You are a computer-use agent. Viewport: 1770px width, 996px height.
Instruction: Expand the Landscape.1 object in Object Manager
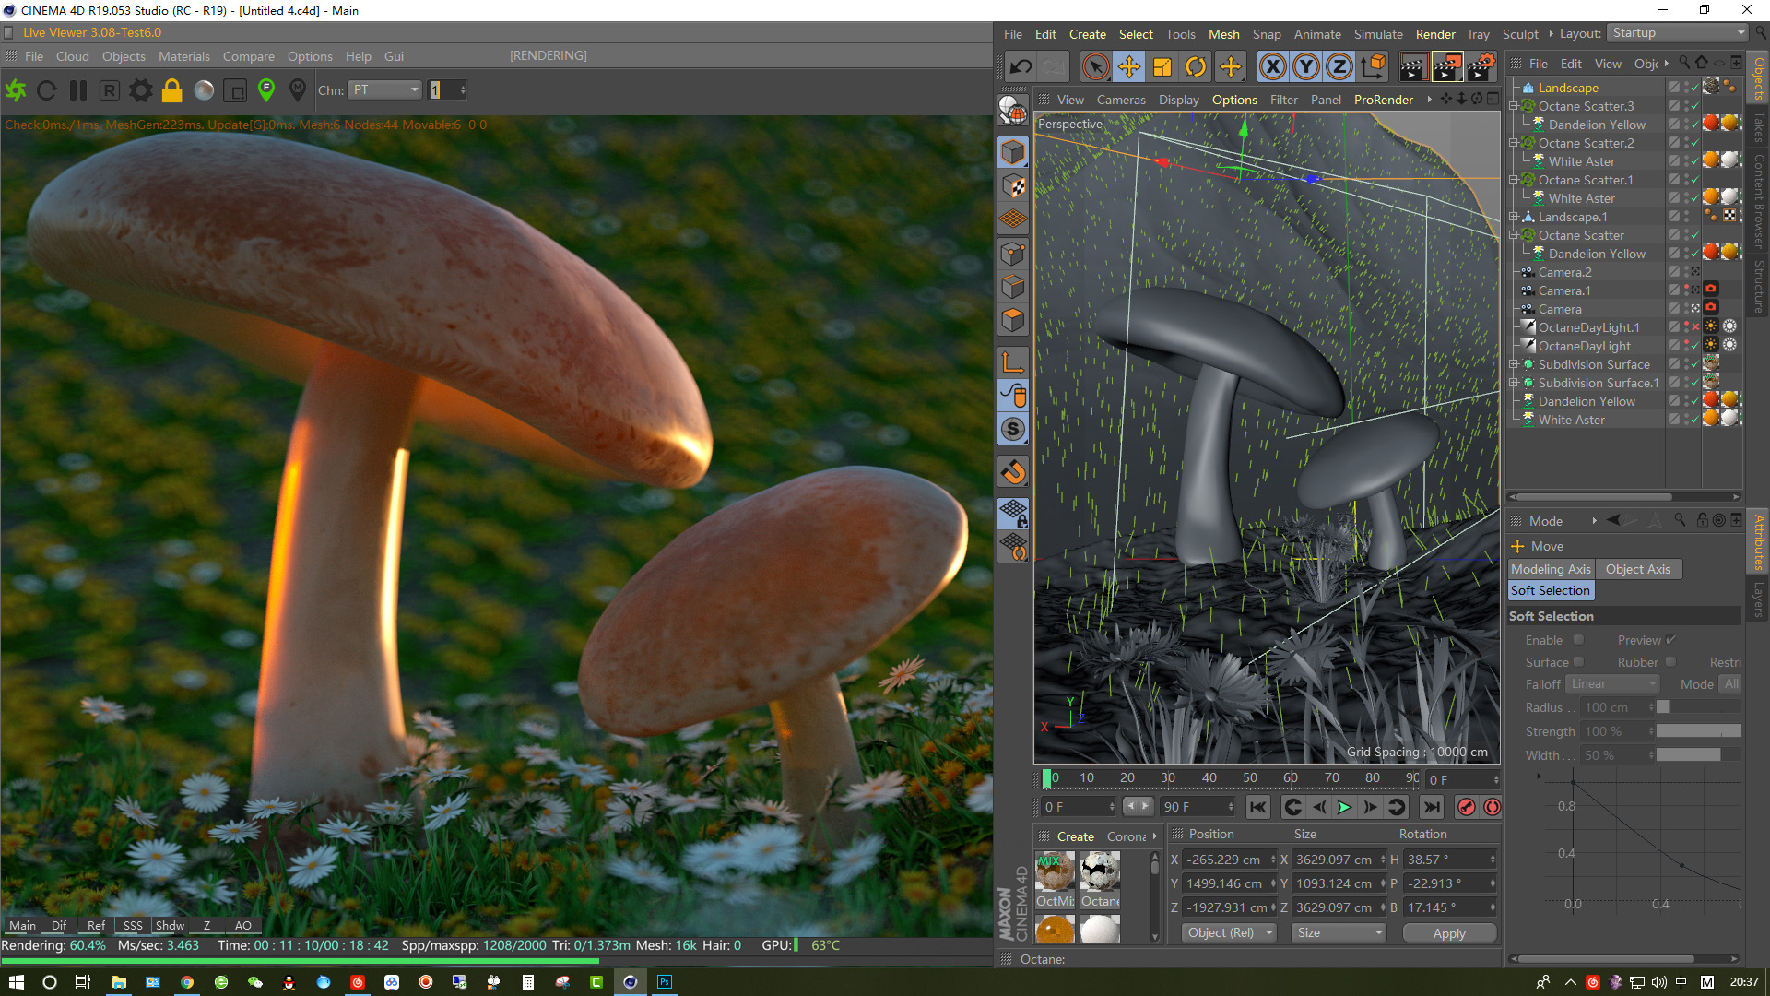click(x=1515, y=217)
